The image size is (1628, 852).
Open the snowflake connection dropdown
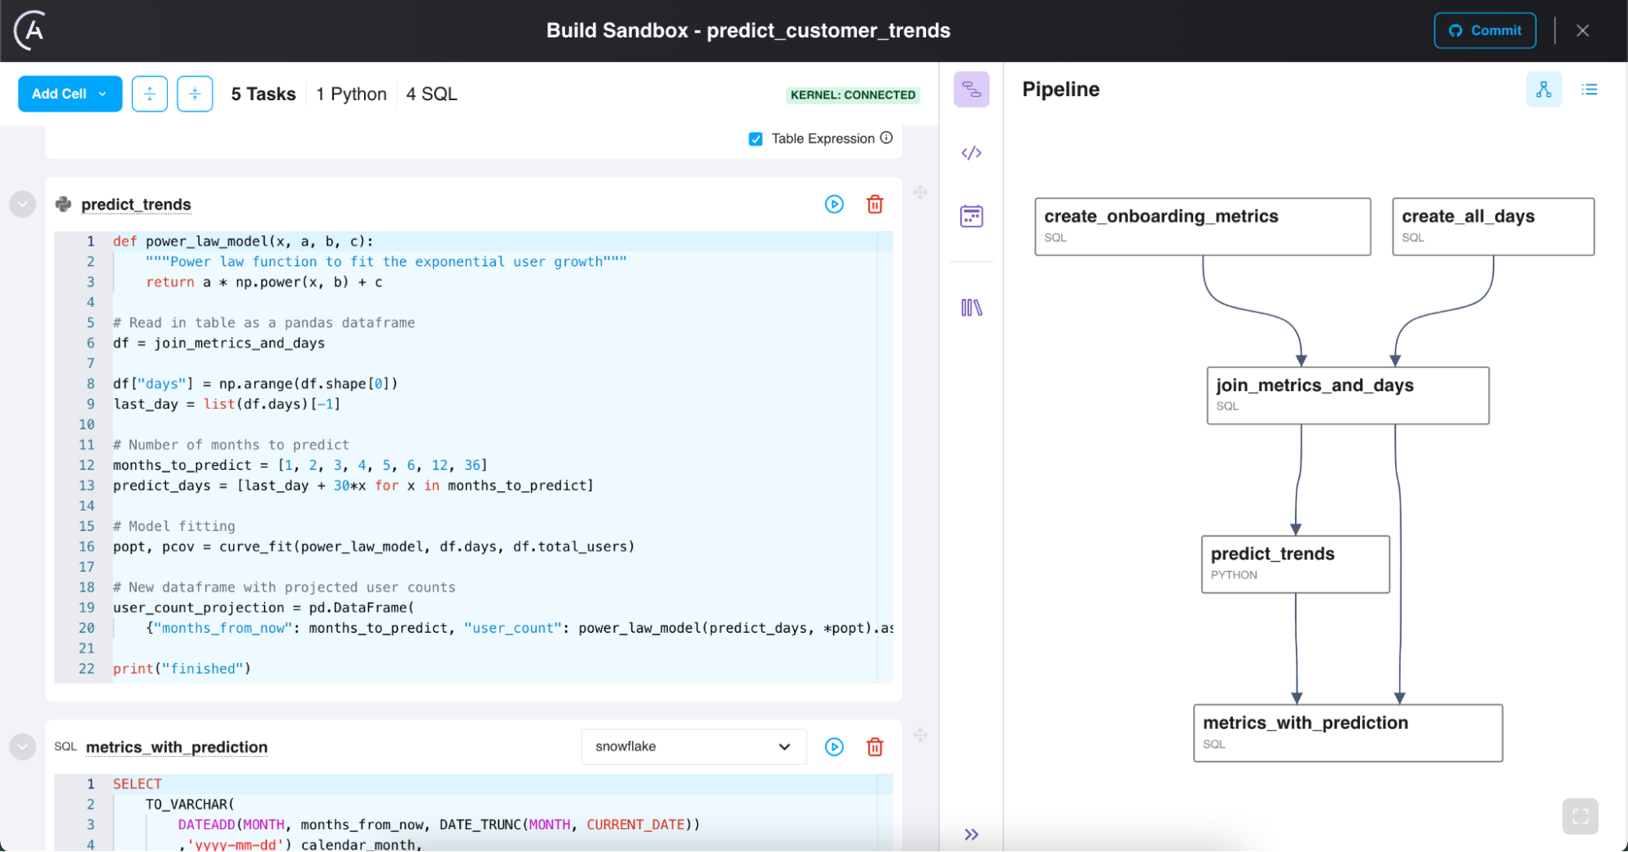coord(693,747)
